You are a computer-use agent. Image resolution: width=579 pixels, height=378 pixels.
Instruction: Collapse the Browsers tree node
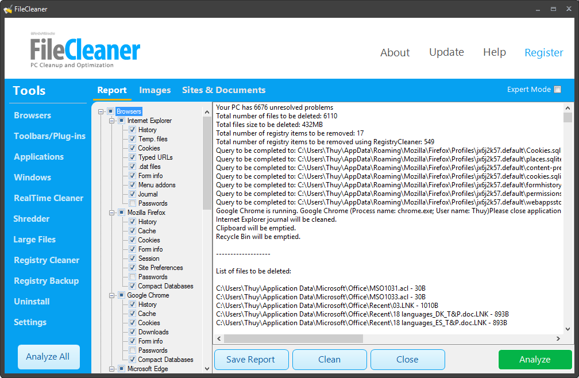click(101, 111)
